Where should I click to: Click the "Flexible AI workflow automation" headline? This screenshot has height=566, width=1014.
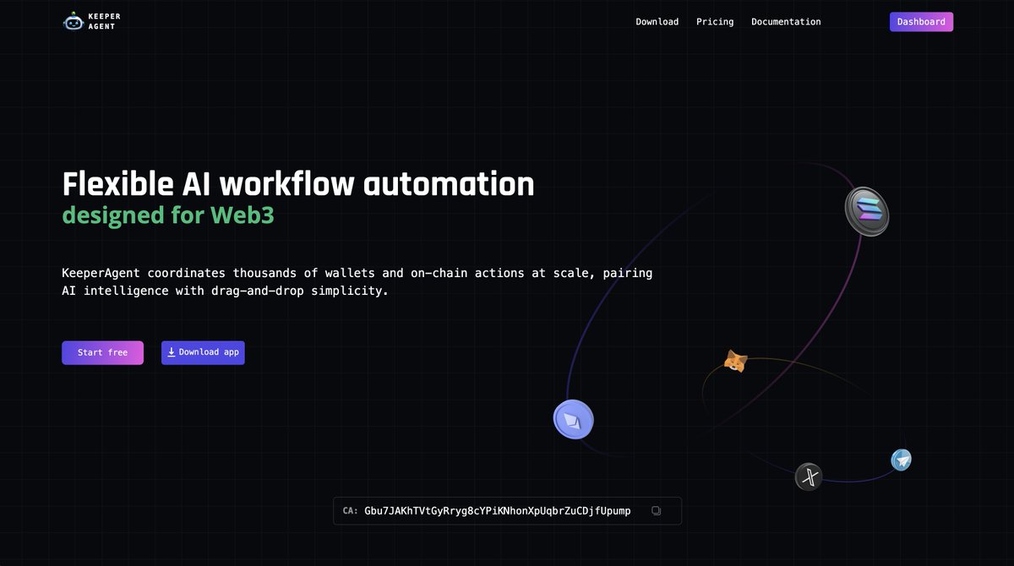(x=298, y=183)
